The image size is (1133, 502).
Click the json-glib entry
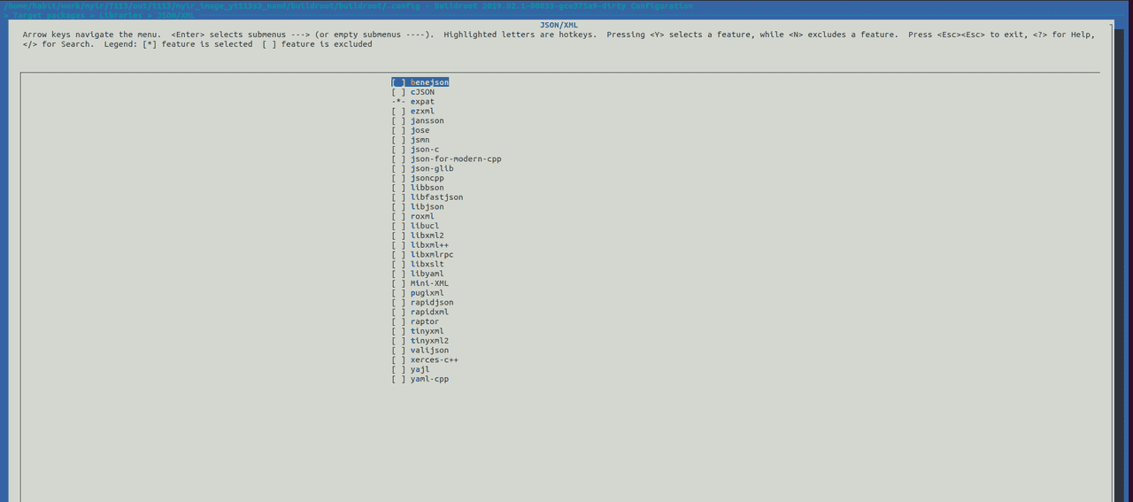(431, 168)
